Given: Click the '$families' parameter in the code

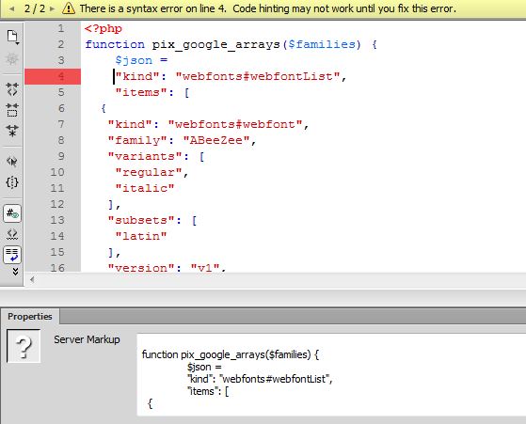Looking at the screenshot, I should click(322, 44).
